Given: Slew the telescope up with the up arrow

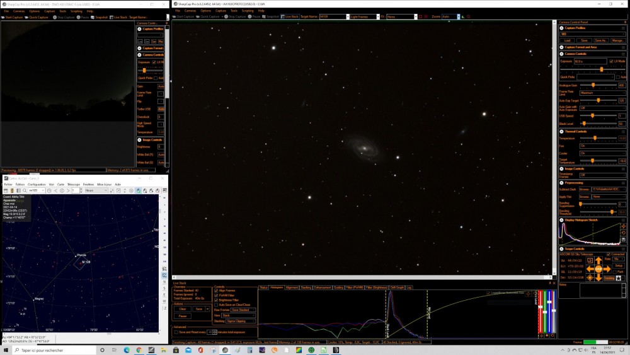Looking at the screenshot, I should click(598, 260).
